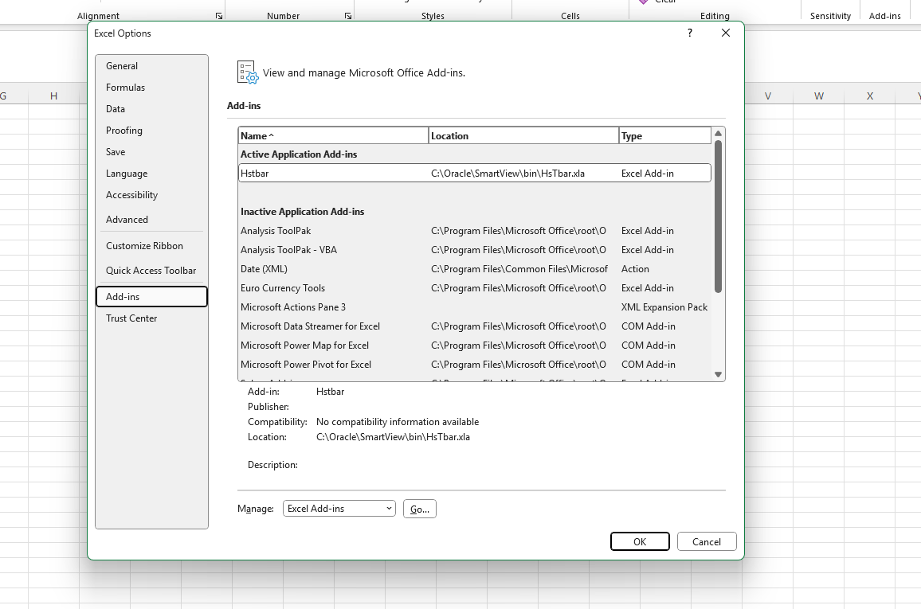Click the Cancel button
This screenshot has width=921, height=609.
tap(707, 541)
